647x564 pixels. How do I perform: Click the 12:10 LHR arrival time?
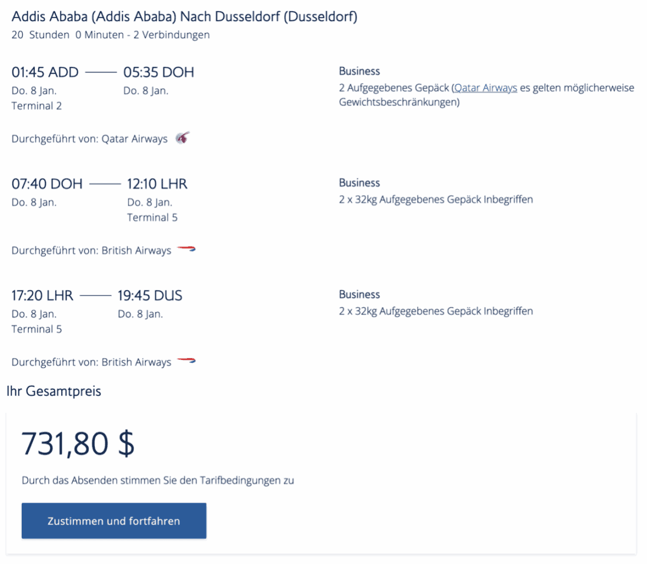click(x=157, y=184)
